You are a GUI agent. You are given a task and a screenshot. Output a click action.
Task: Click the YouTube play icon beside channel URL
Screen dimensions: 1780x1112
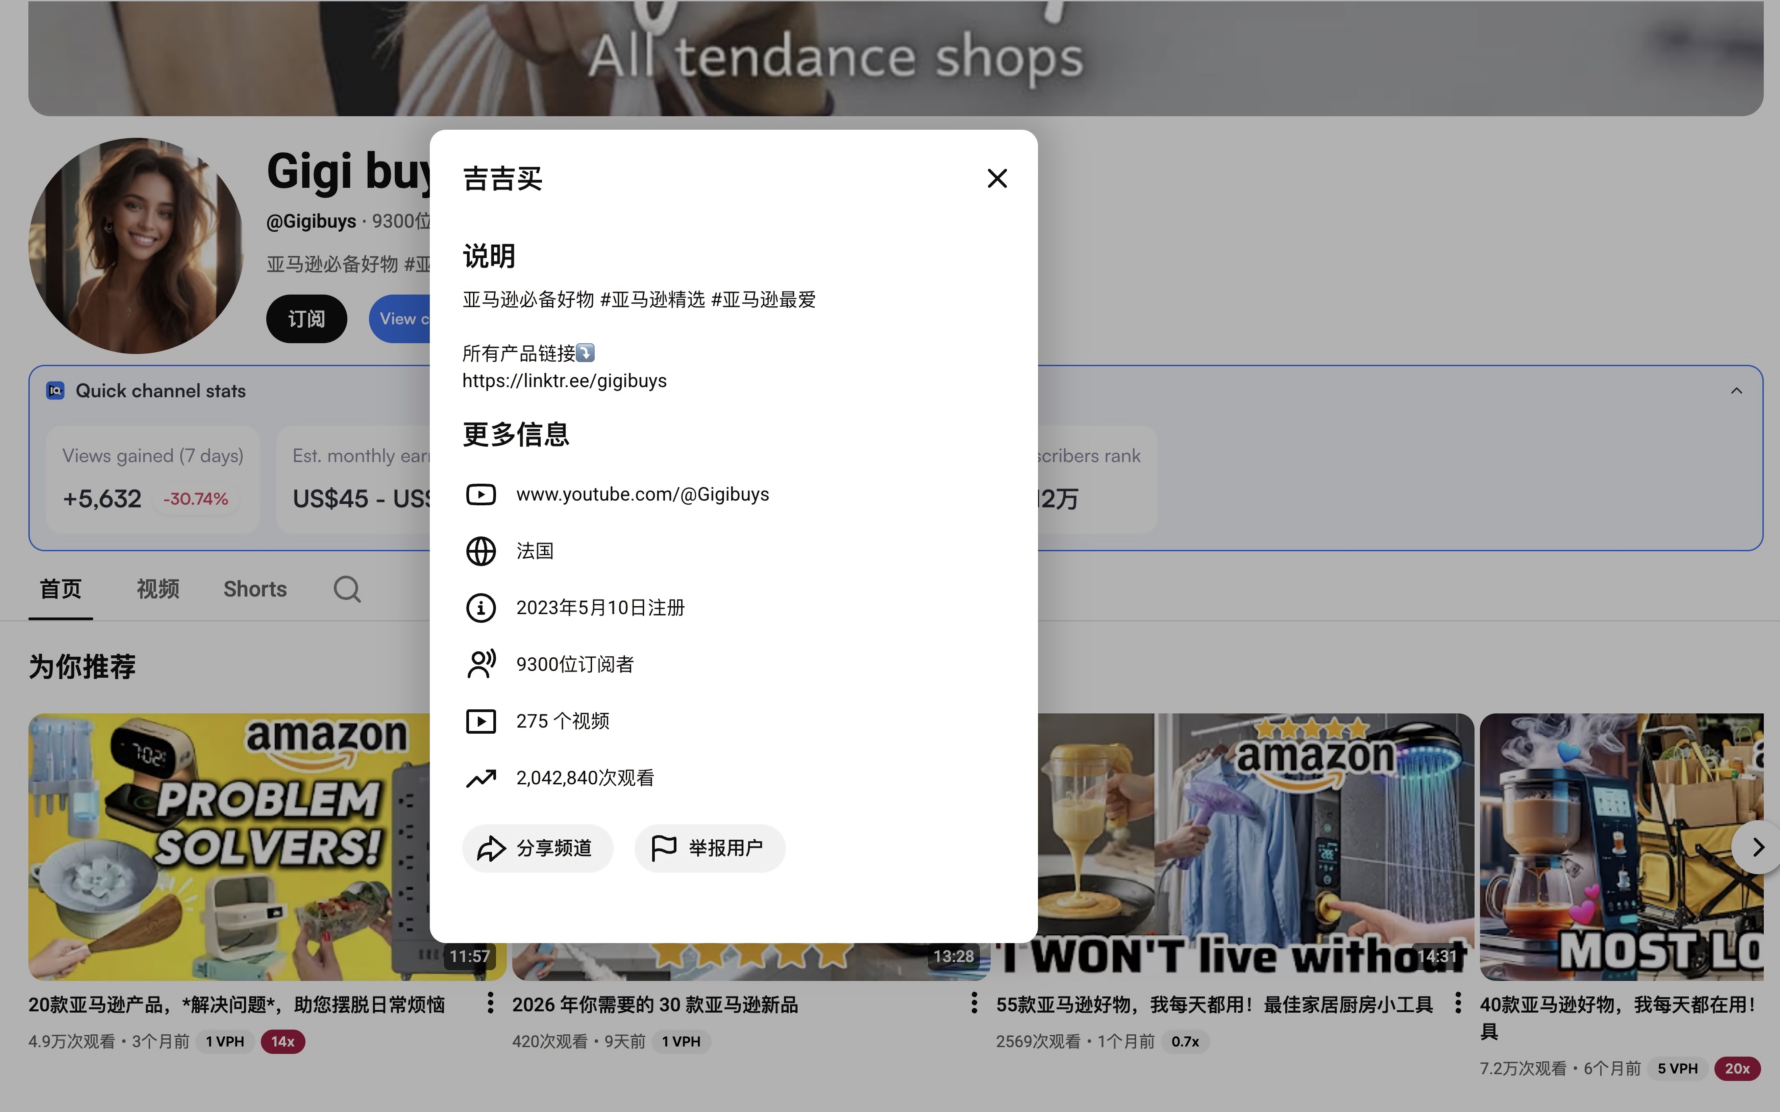[481, 494]
